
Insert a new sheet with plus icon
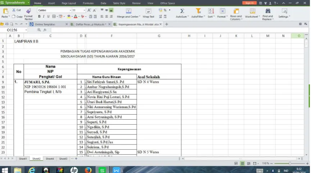[76, 159]
